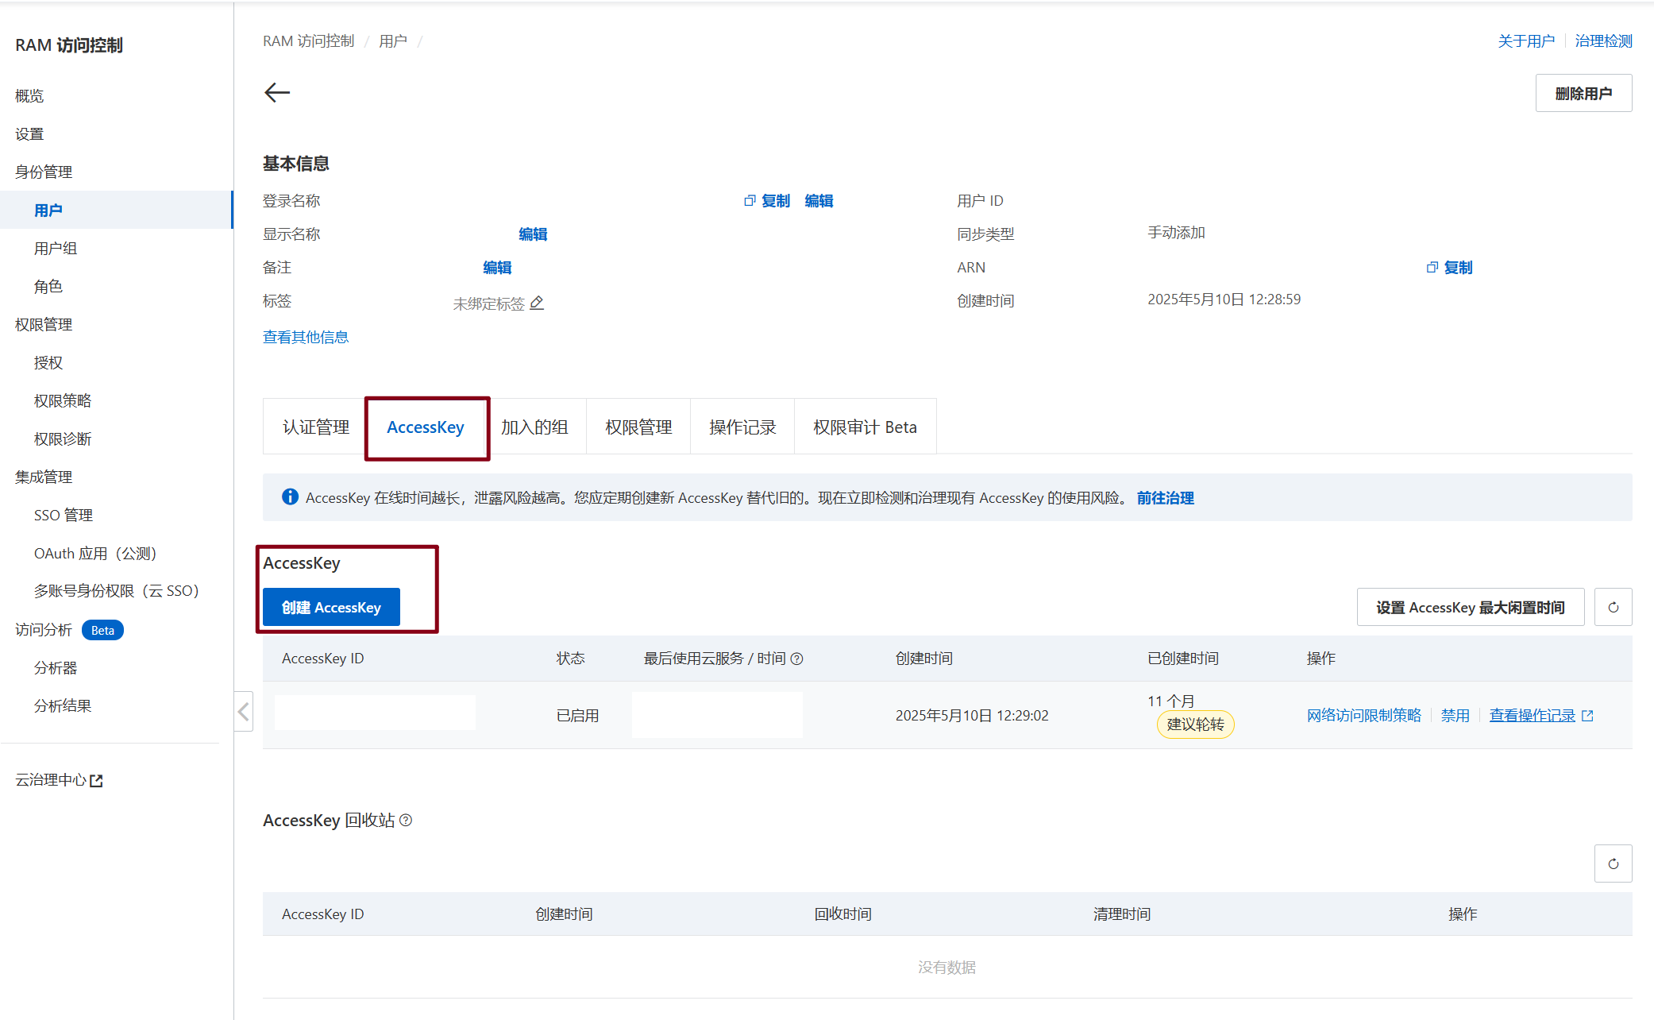
Task: Click the back arrow icon
Action: [277, 92]
